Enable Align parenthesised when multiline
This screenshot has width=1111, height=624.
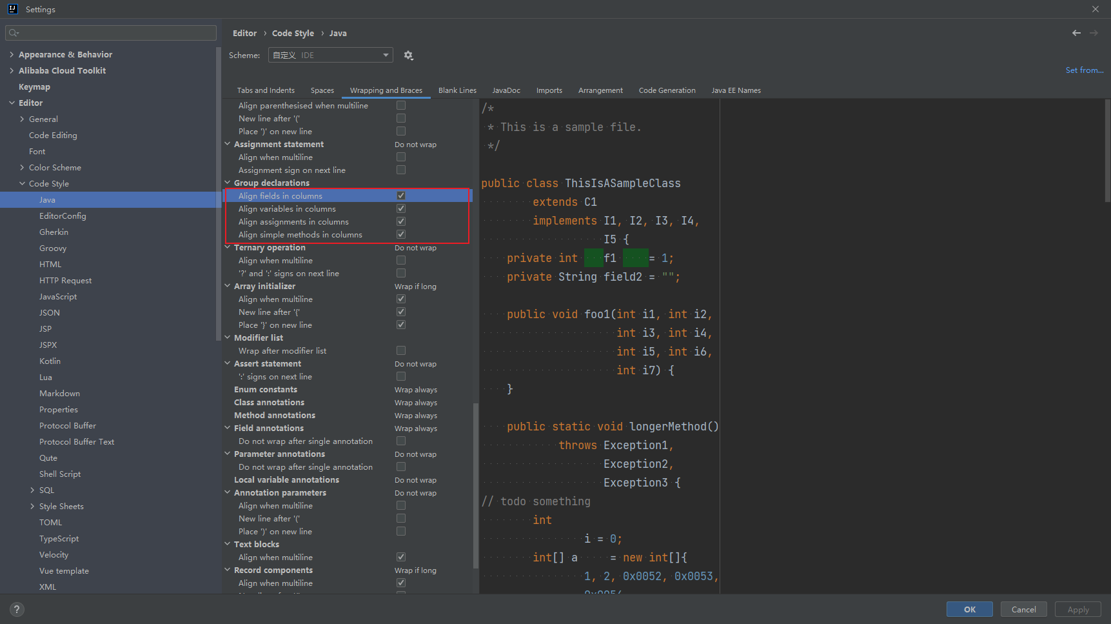401,105
